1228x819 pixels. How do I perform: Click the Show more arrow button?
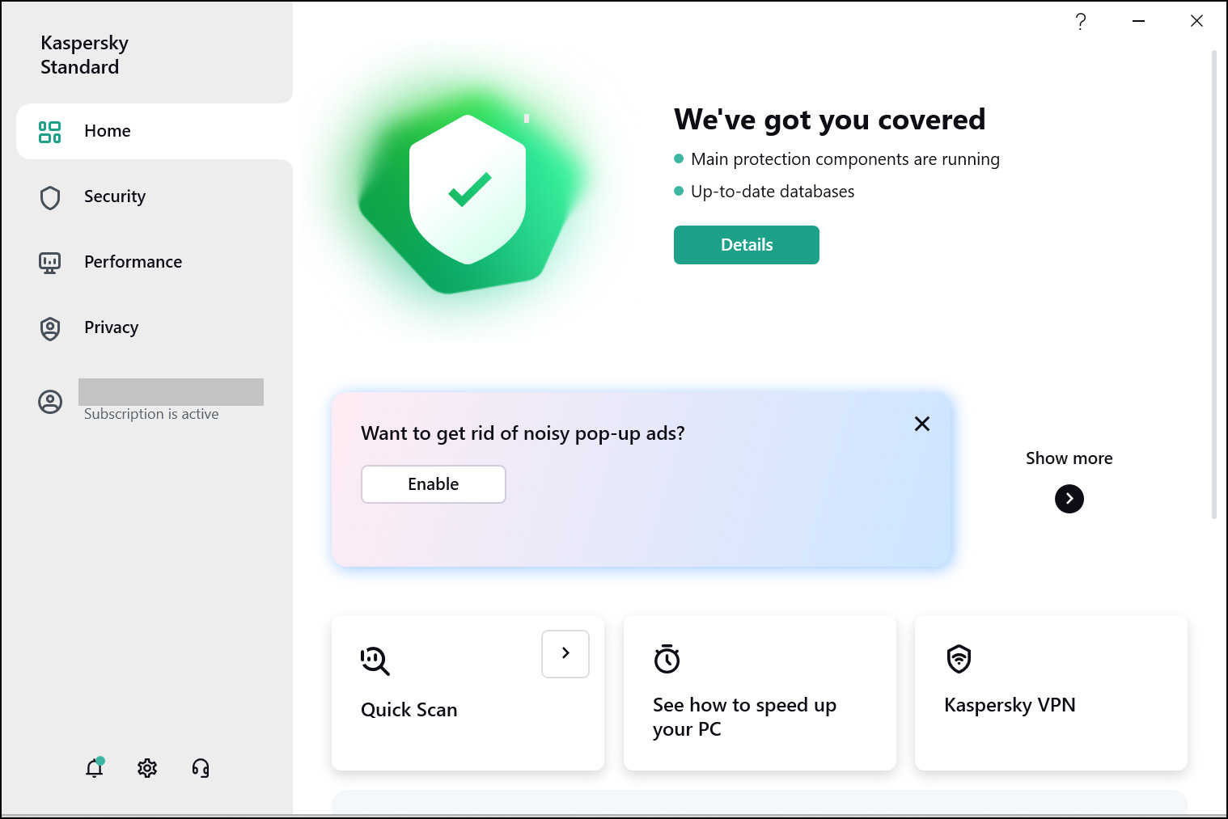click(1069, 499)
